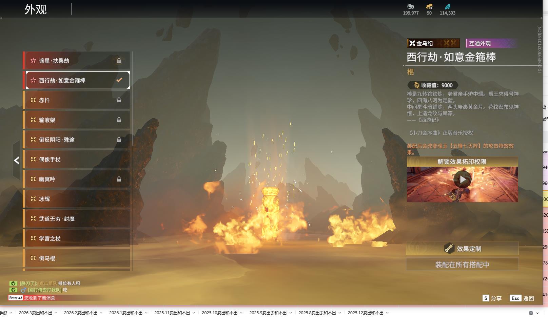
Task: Click the 外观 page title
Action: 36,9
